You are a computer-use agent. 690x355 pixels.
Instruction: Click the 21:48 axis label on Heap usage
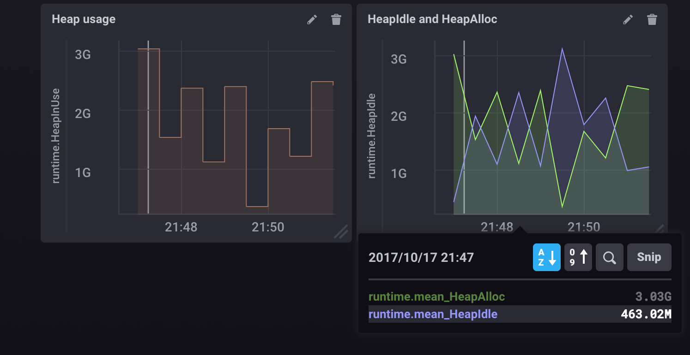pos(181,227)
